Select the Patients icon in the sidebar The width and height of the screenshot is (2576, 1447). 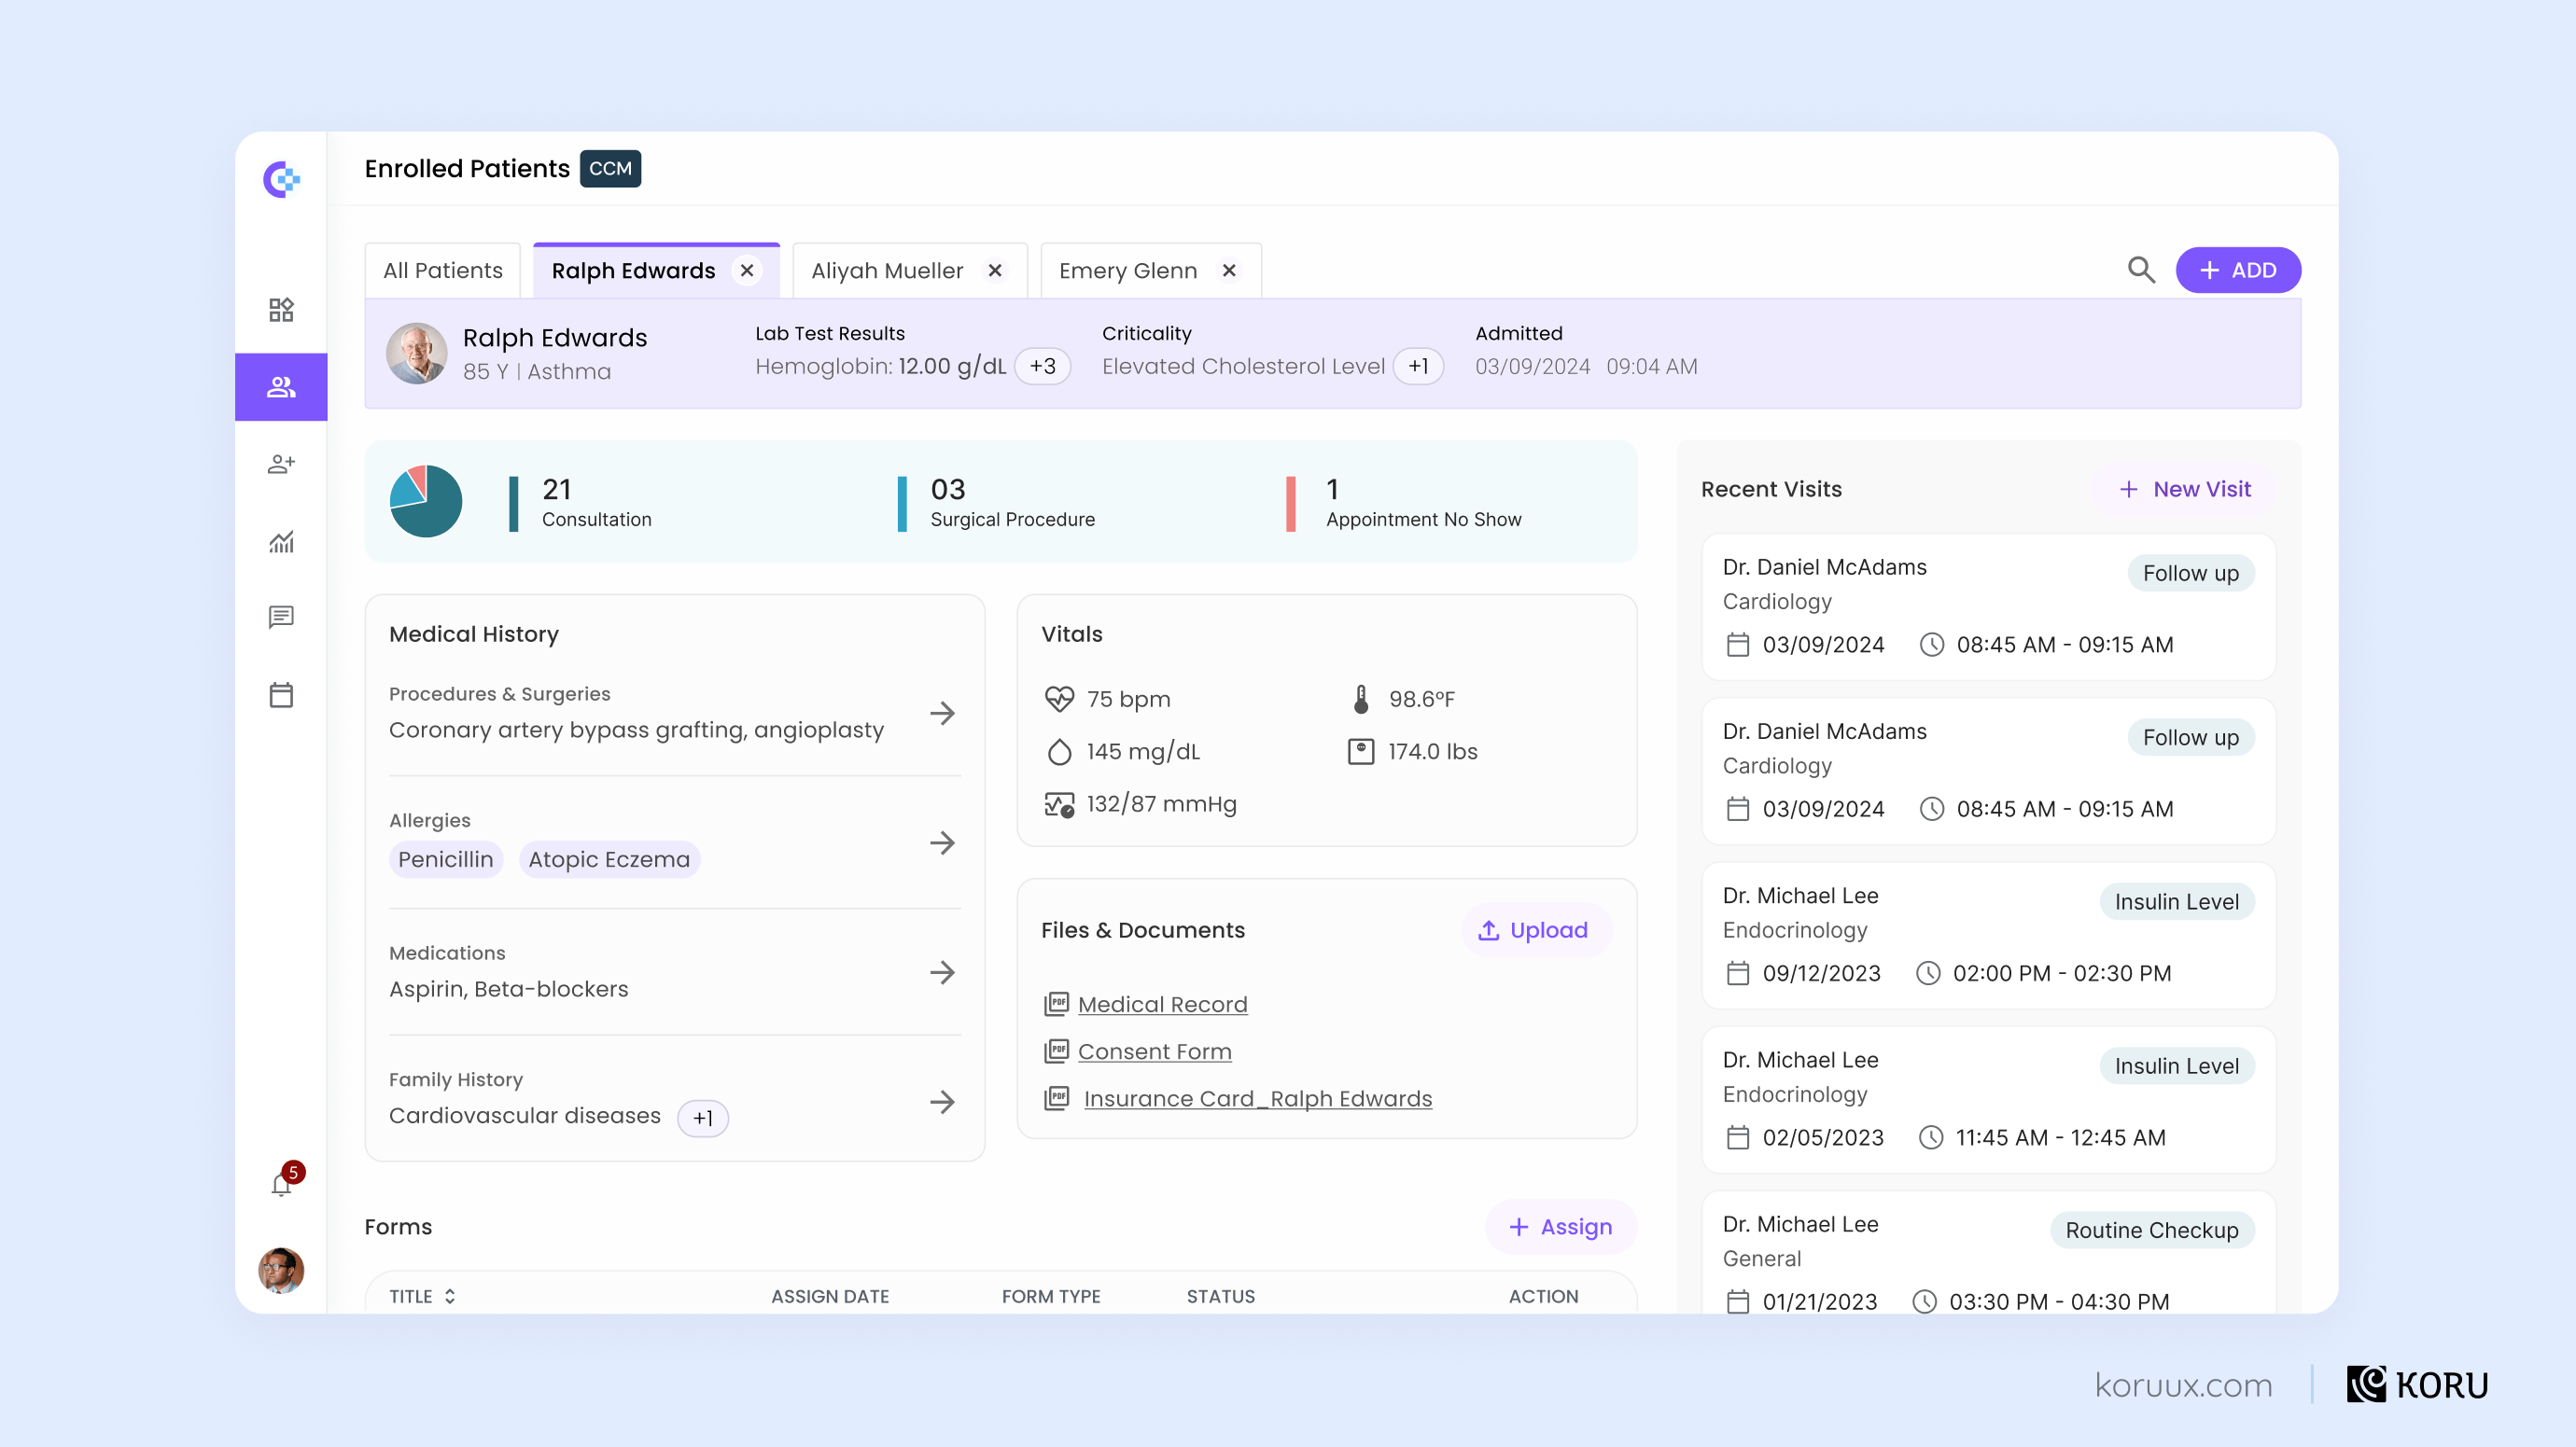281,387
